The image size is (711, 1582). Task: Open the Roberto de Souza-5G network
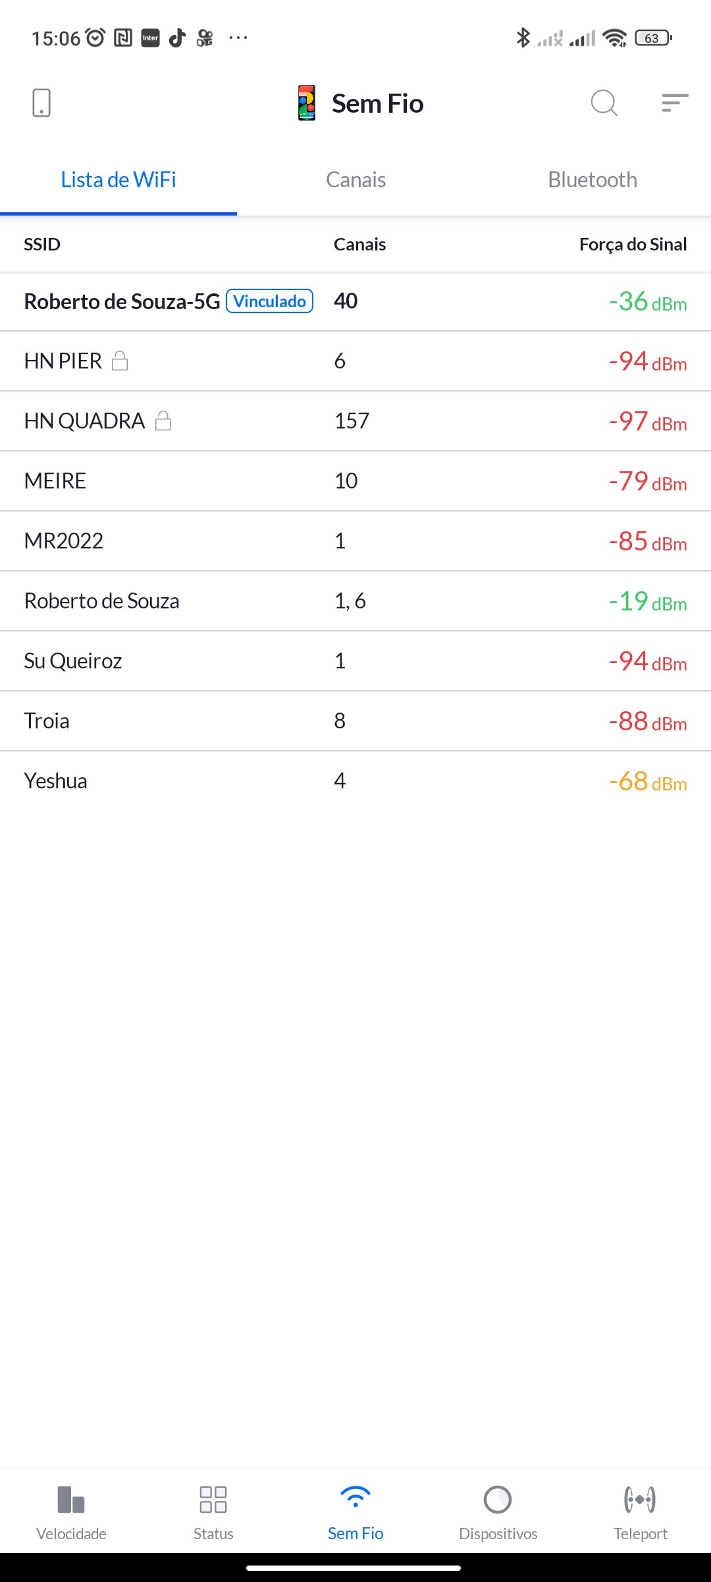point(122,302)
